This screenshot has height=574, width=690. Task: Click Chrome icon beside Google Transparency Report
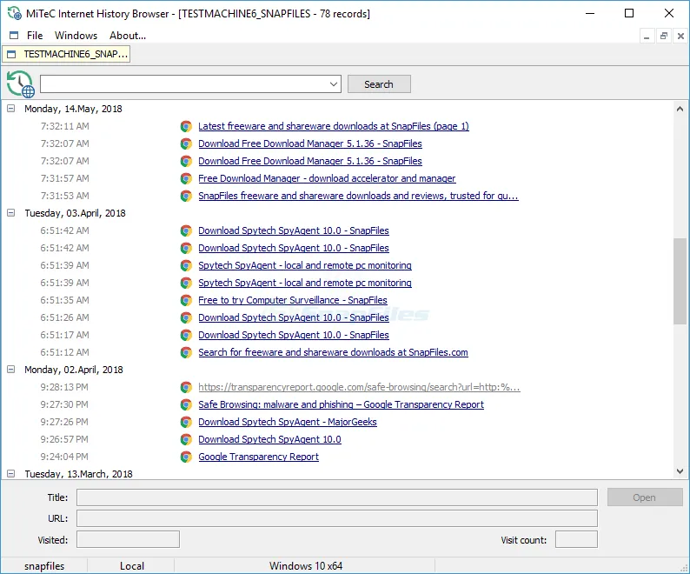point(186,457)
